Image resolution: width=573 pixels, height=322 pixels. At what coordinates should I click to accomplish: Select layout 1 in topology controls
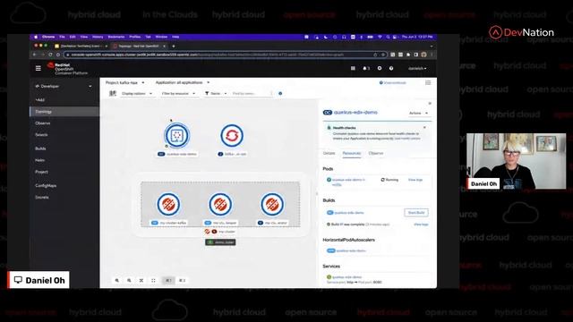pyautogui.click(x=168, y=280)
